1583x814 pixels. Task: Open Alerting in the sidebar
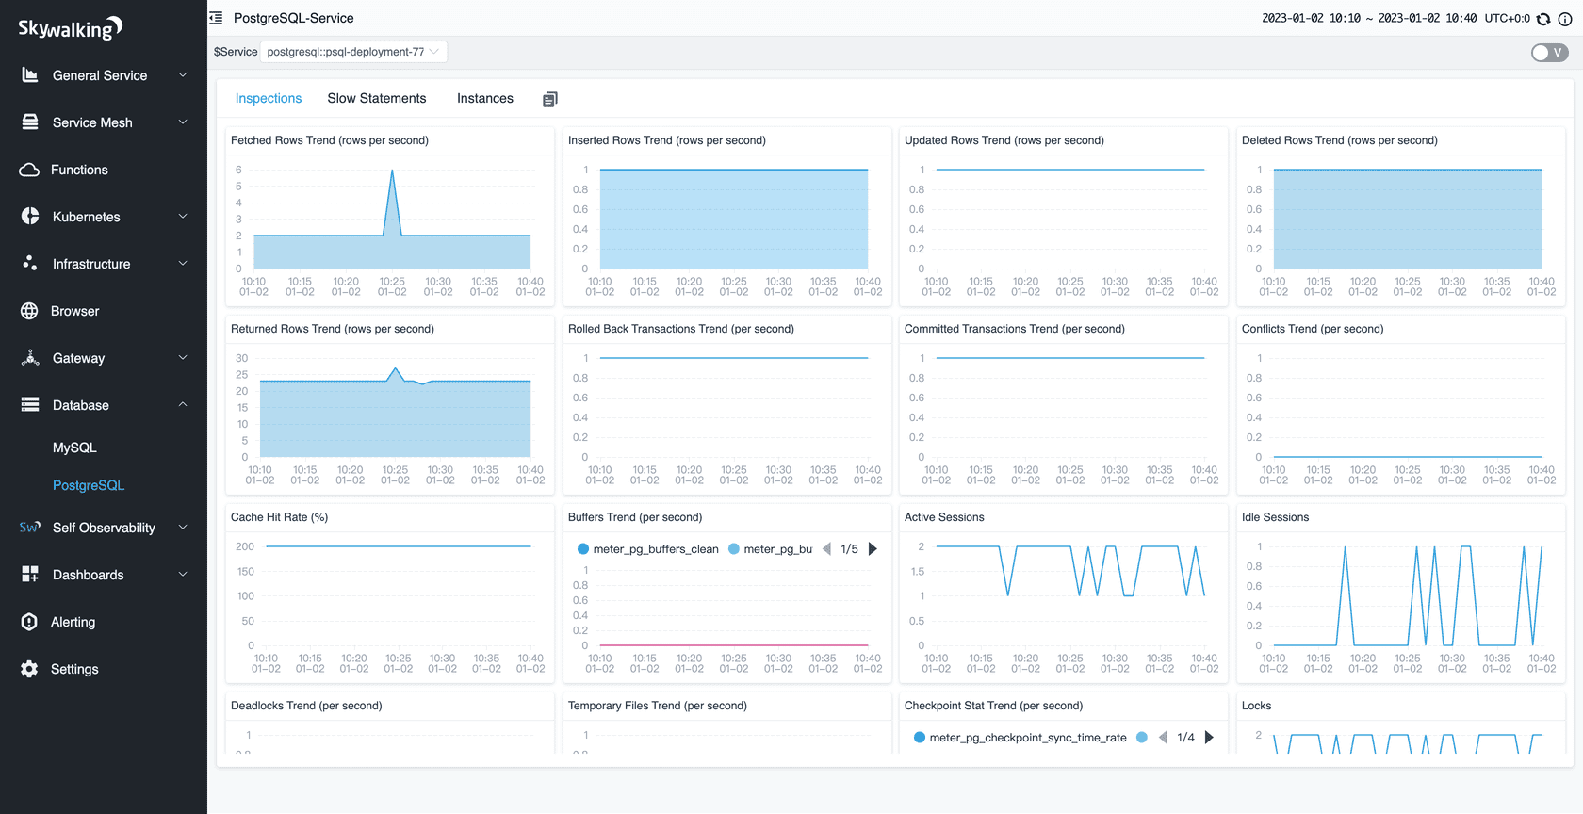(x=73, y=622)
